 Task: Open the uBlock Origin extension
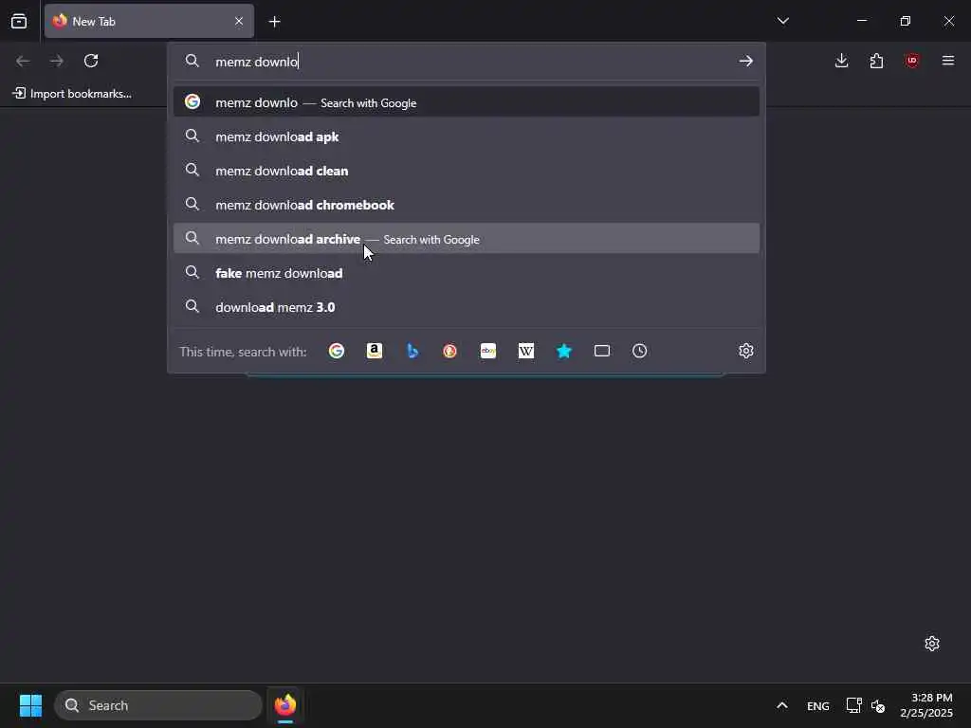(x=912, y=61)
